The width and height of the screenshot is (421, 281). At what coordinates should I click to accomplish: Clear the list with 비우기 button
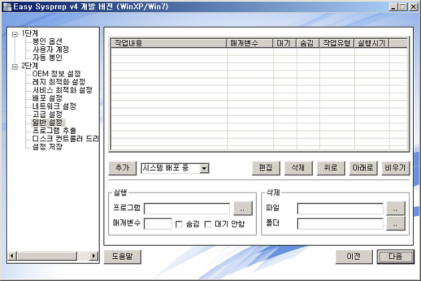pos(396,168)
